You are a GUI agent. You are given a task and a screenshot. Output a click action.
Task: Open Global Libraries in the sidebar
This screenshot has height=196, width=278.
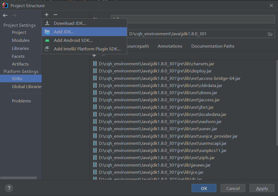(x=27, y=87)
